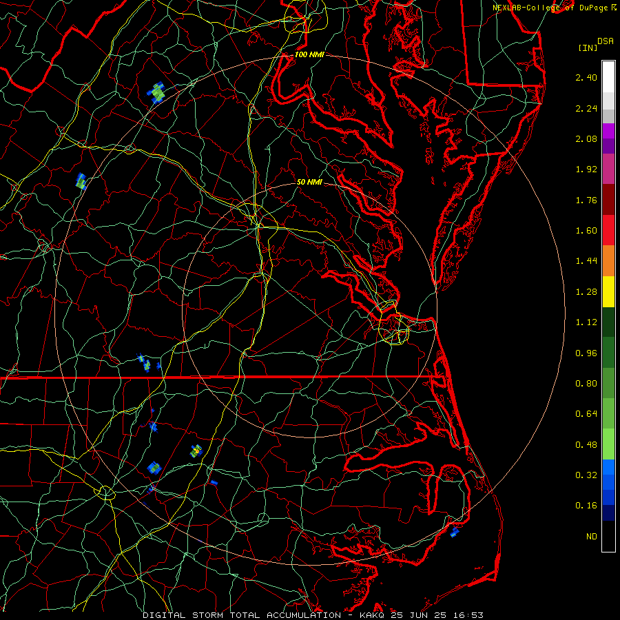
Task: Pick the yellow legend swatch
Action: pos(608,292)
